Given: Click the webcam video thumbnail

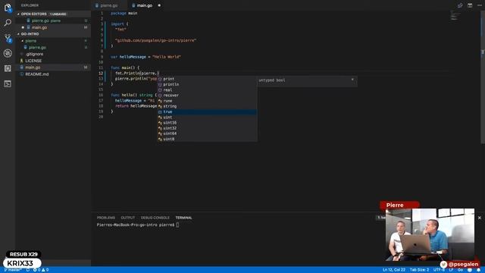Looking at the screenshot, I should pyautogui.click(x=430, y=234).
